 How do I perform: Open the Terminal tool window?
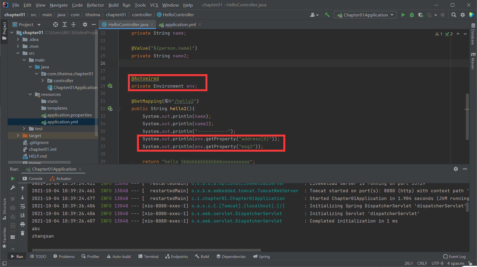[148, 256]
